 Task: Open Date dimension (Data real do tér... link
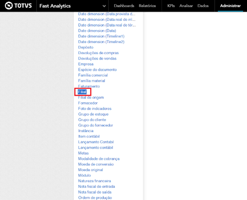point(107,25)
